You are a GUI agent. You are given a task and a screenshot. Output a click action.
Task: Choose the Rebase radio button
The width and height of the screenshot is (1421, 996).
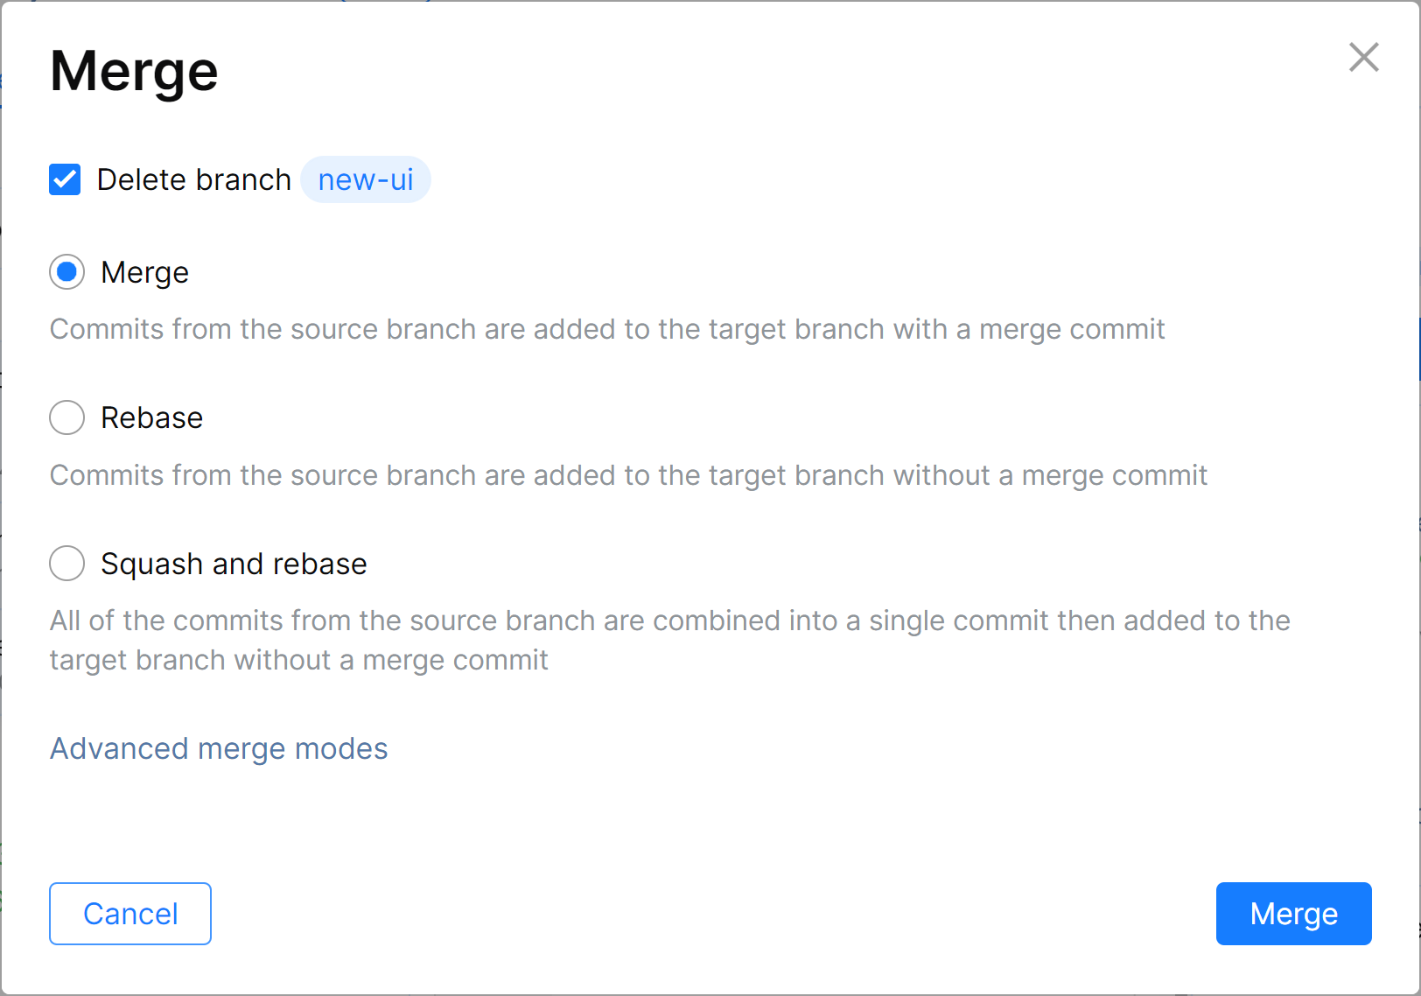(x=67, y=417)
